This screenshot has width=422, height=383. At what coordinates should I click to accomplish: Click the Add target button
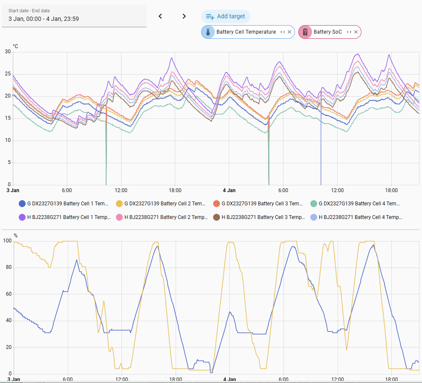click(225, 17)
